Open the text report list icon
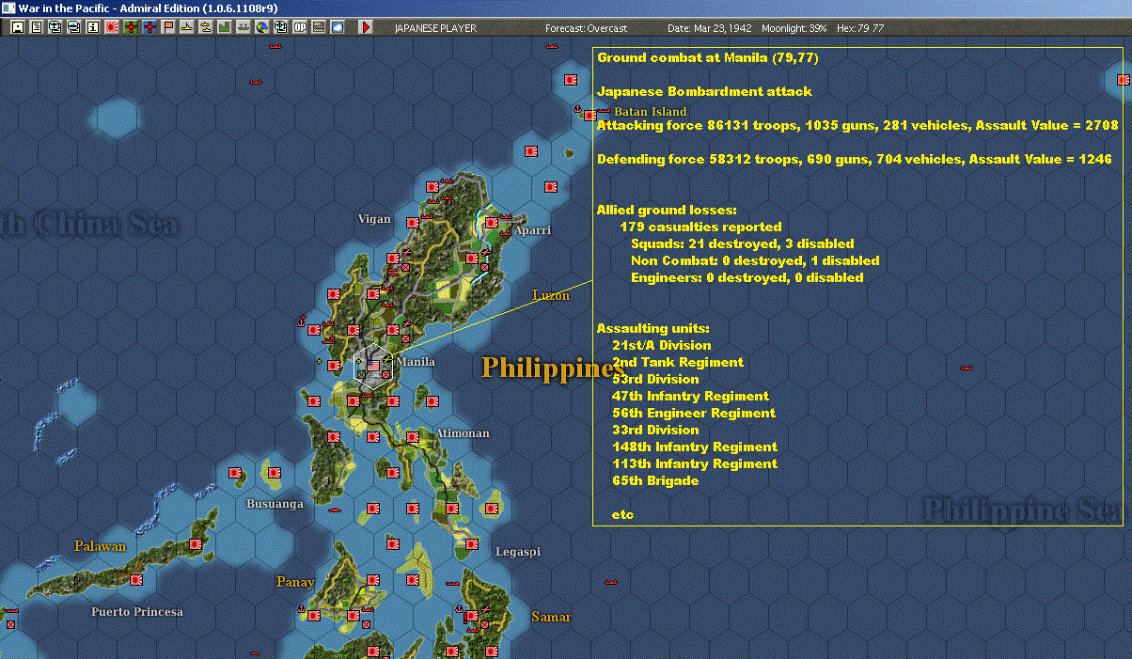Viewport: 1132px width, 659px height. 36,27
